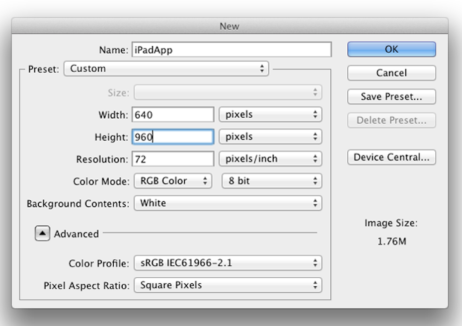The width and height of the screenshot is (462, 326).
Task: Click the Width input field
Action: coord(173,115)
